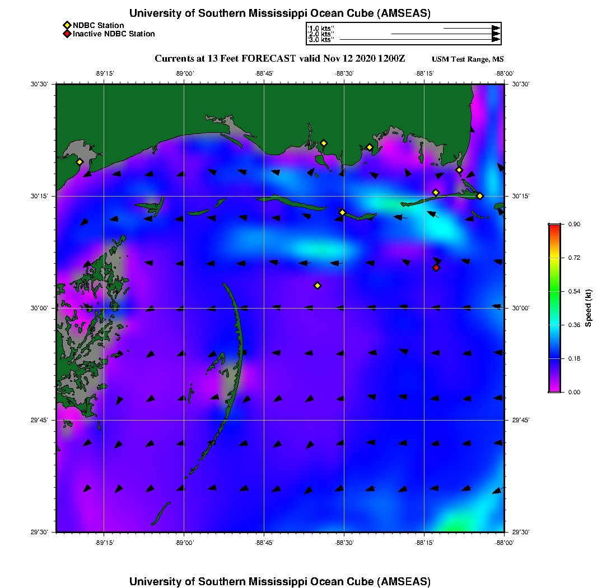The width and height of the screenshot is (616, 588).
Task: Click the '29°30'' label on the left axis
Action: pos(39,532)
